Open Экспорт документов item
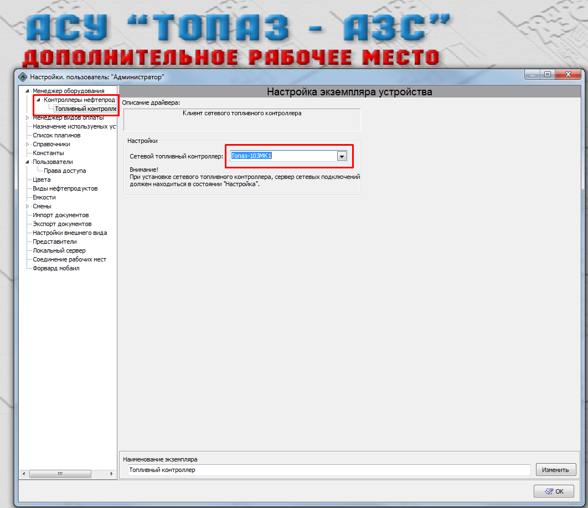The height and width of the screenshot is (508, 588). click(x=62, y=224)
